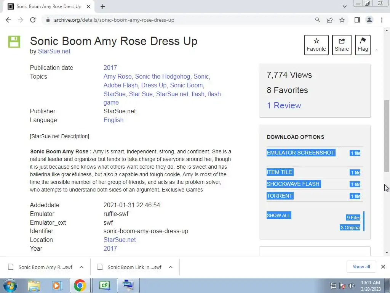Open the 2017 publication date link
The image size is (390, 293).
pyautogui.click(x=110, y=68)
